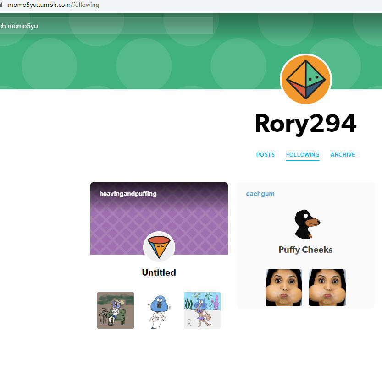Open the first puffy cheeks face thumbnail
The image size is (382, 365).
284,288
